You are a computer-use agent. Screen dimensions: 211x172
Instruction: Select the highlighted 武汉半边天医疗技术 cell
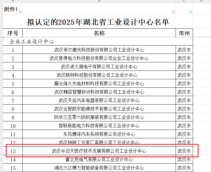tap(99, 151)
